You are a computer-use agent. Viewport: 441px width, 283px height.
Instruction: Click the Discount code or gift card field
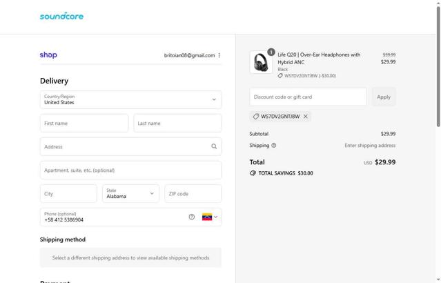coord(308,97)
